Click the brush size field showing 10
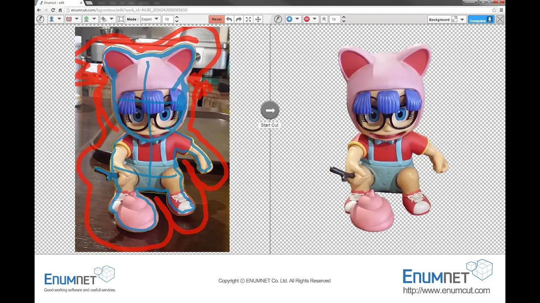 167,19
